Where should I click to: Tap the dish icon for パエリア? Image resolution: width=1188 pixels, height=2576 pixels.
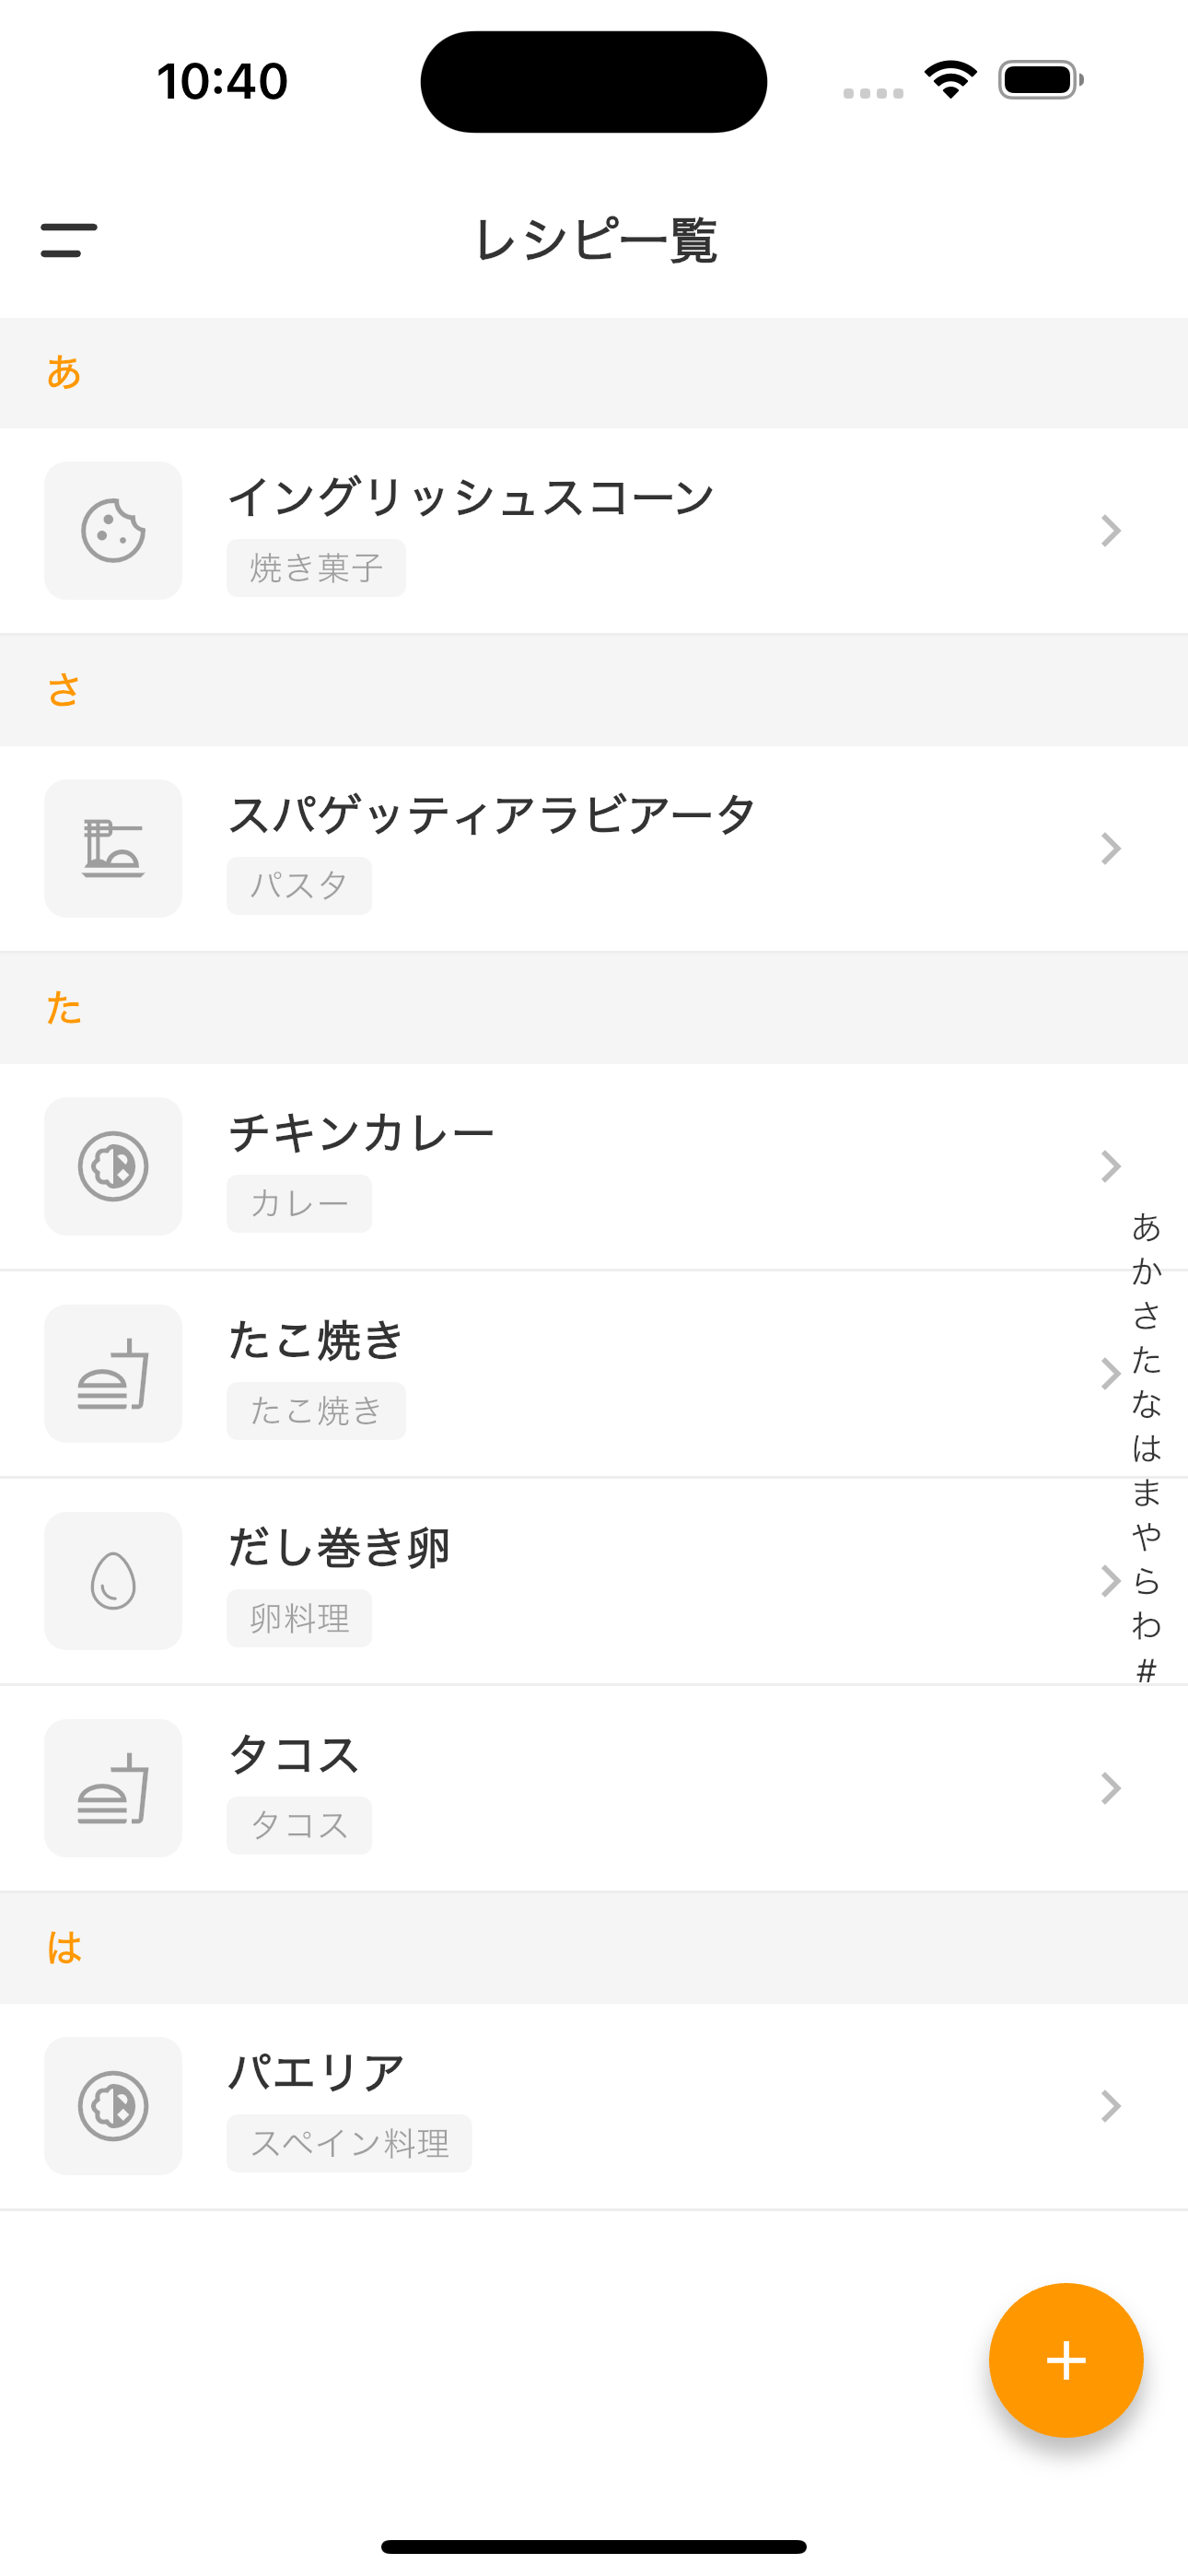click(x=113, y=2106)
